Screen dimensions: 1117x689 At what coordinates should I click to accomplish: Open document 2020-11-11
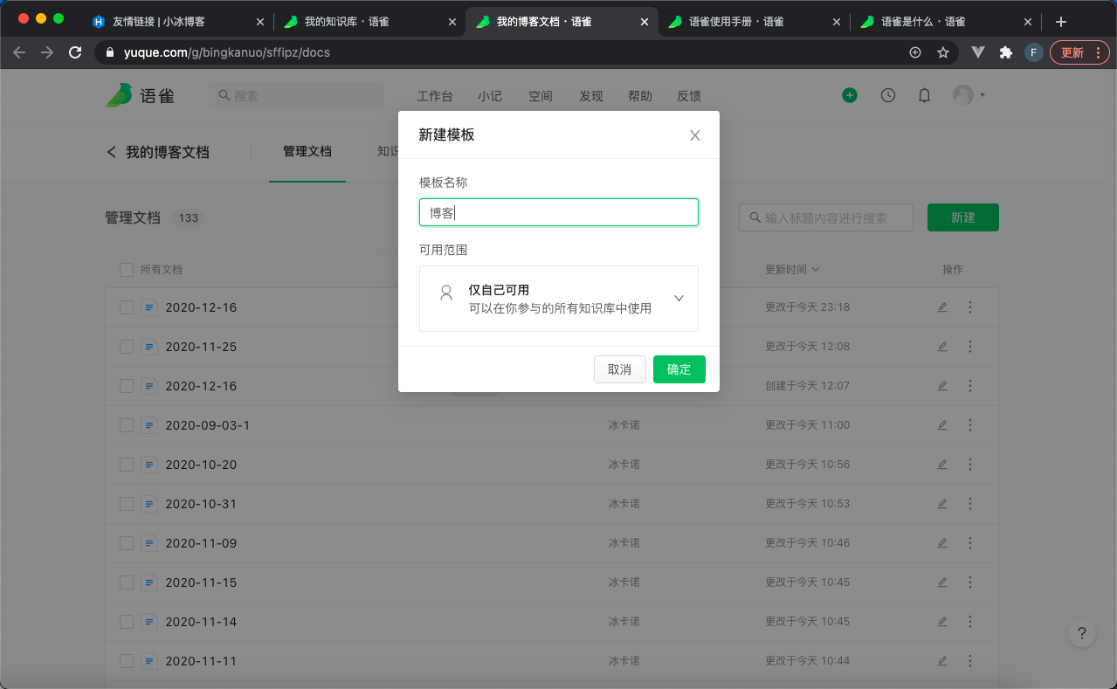(x=201, y=661)
